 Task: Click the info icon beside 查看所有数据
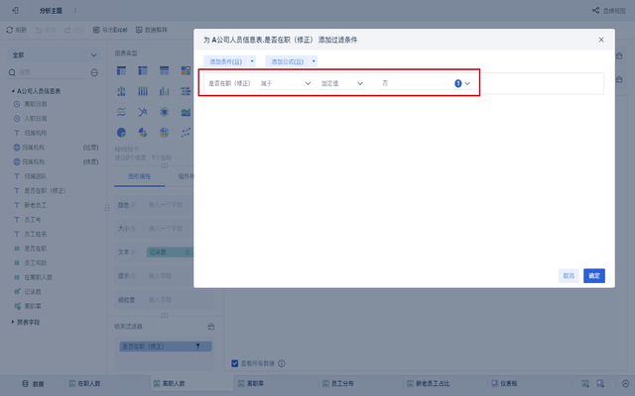(282, 363)
